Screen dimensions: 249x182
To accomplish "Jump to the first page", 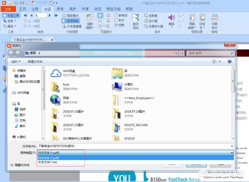I will pos(25,15).
